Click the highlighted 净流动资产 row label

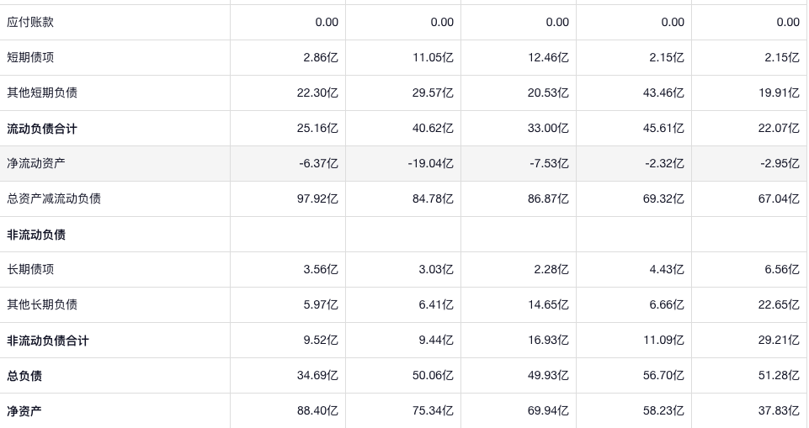pos(36,164)
